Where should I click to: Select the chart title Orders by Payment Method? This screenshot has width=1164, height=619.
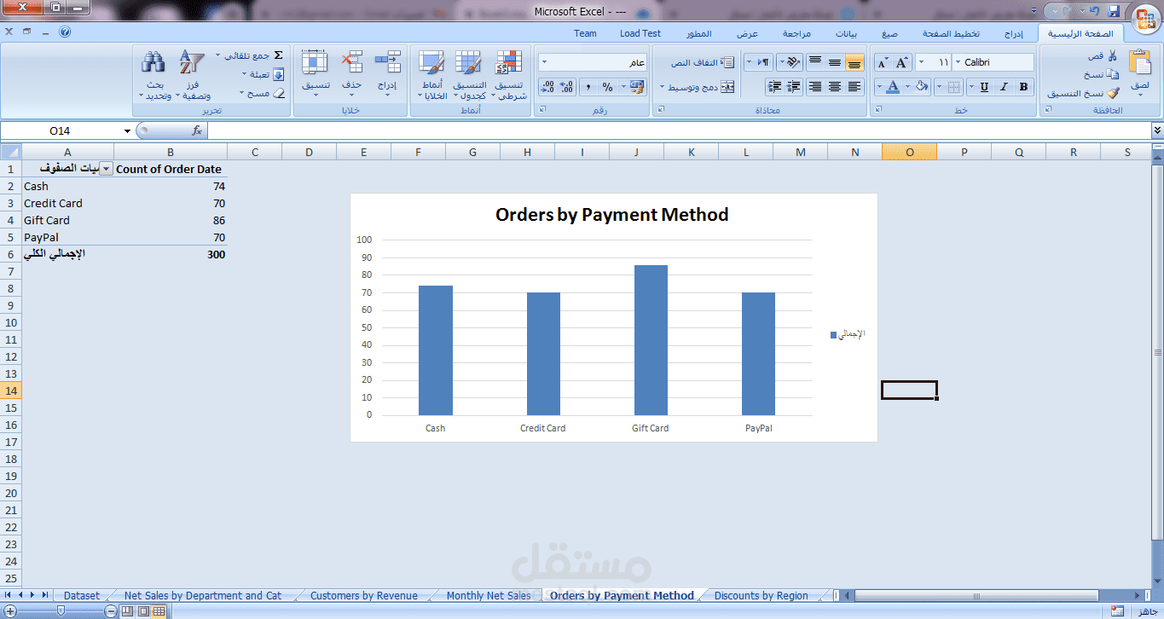(x=612, y=215)
